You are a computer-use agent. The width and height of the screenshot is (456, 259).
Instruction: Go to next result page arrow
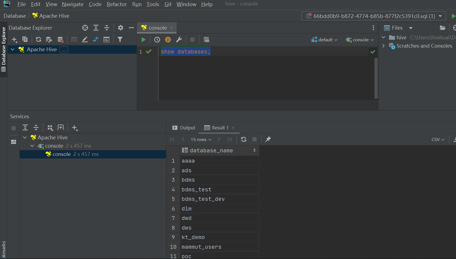coord(219,139)
